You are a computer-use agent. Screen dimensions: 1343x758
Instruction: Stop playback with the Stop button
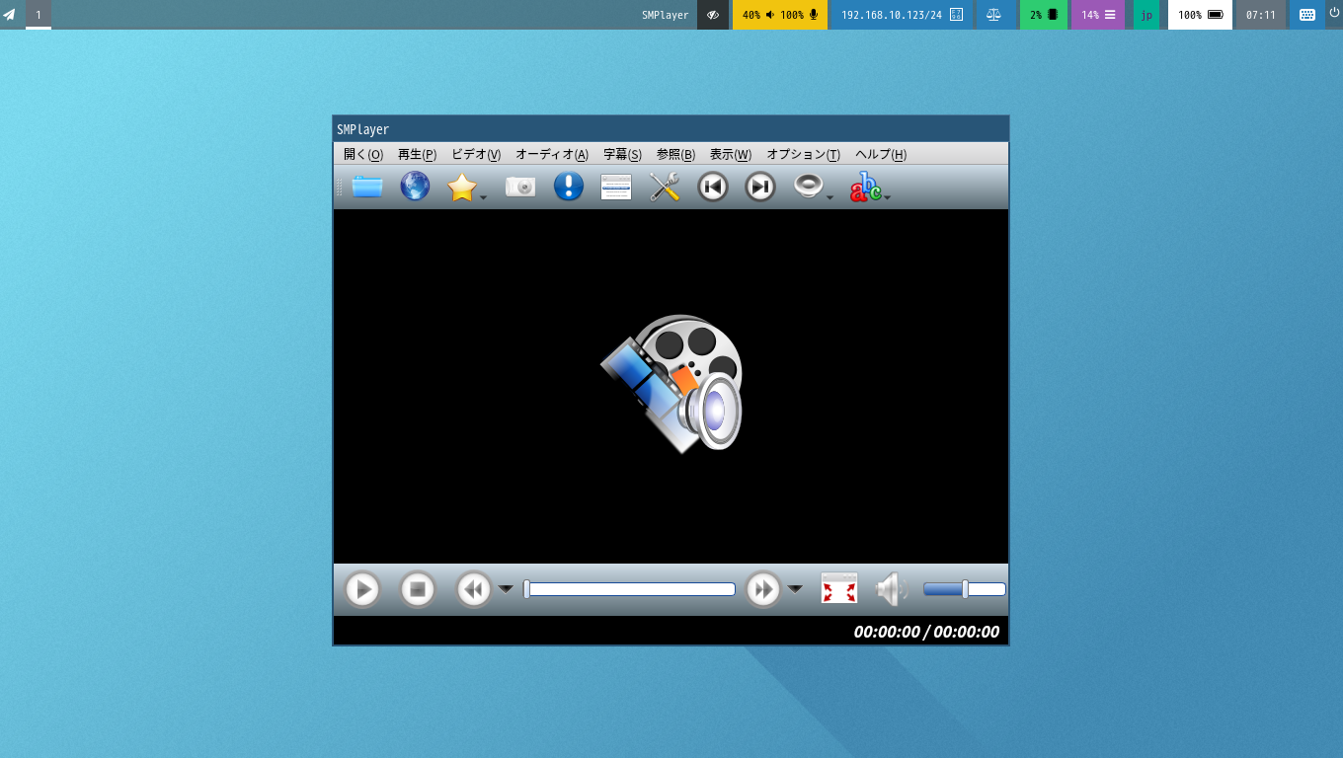(x=418, y=590)
